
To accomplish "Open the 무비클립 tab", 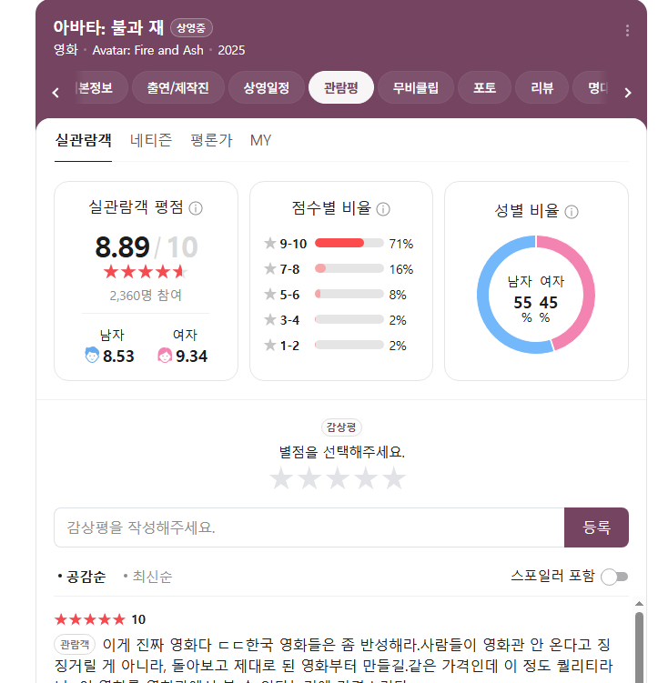I will click(415, 88).
